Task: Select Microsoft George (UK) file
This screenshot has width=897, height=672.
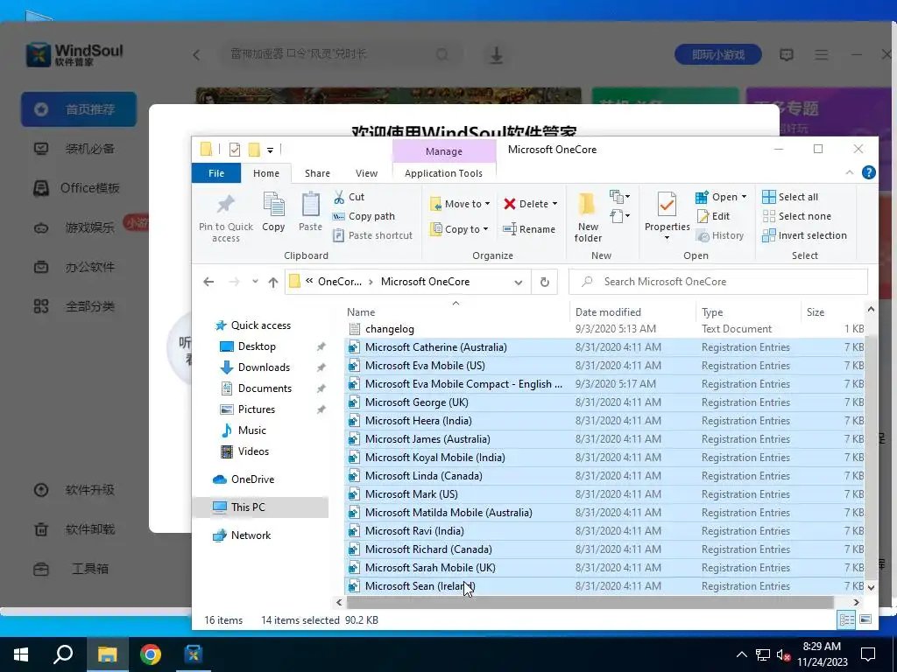Action: [x=416, y=402]
